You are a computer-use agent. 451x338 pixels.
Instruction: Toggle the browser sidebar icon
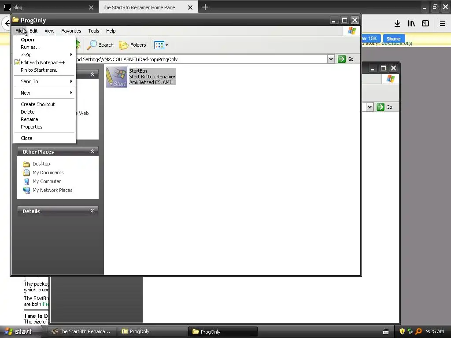click(x=425, y=24)
